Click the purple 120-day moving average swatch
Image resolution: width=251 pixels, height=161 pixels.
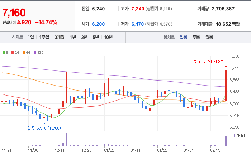pyautogui.click(x=35, y=52)
